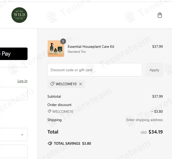Click the input field below Log in
The image size is (172, 159).
(x=14, y=94)
